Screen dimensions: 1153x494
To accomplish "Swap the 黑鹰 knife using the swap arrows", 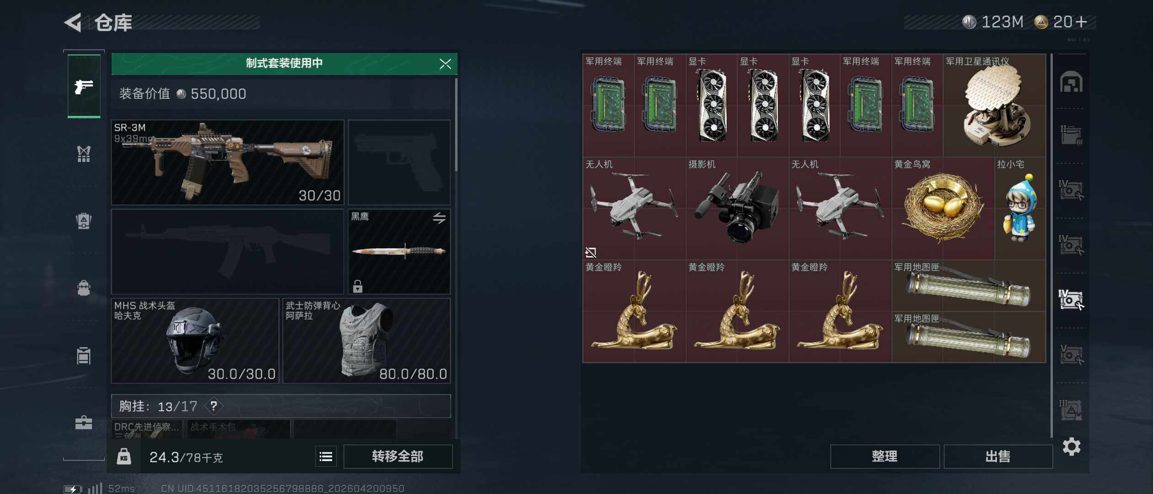I will 439,218.
